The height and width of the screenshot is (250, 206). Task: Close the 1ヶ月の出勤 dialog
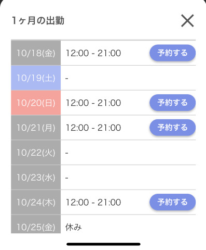(187, 21)
